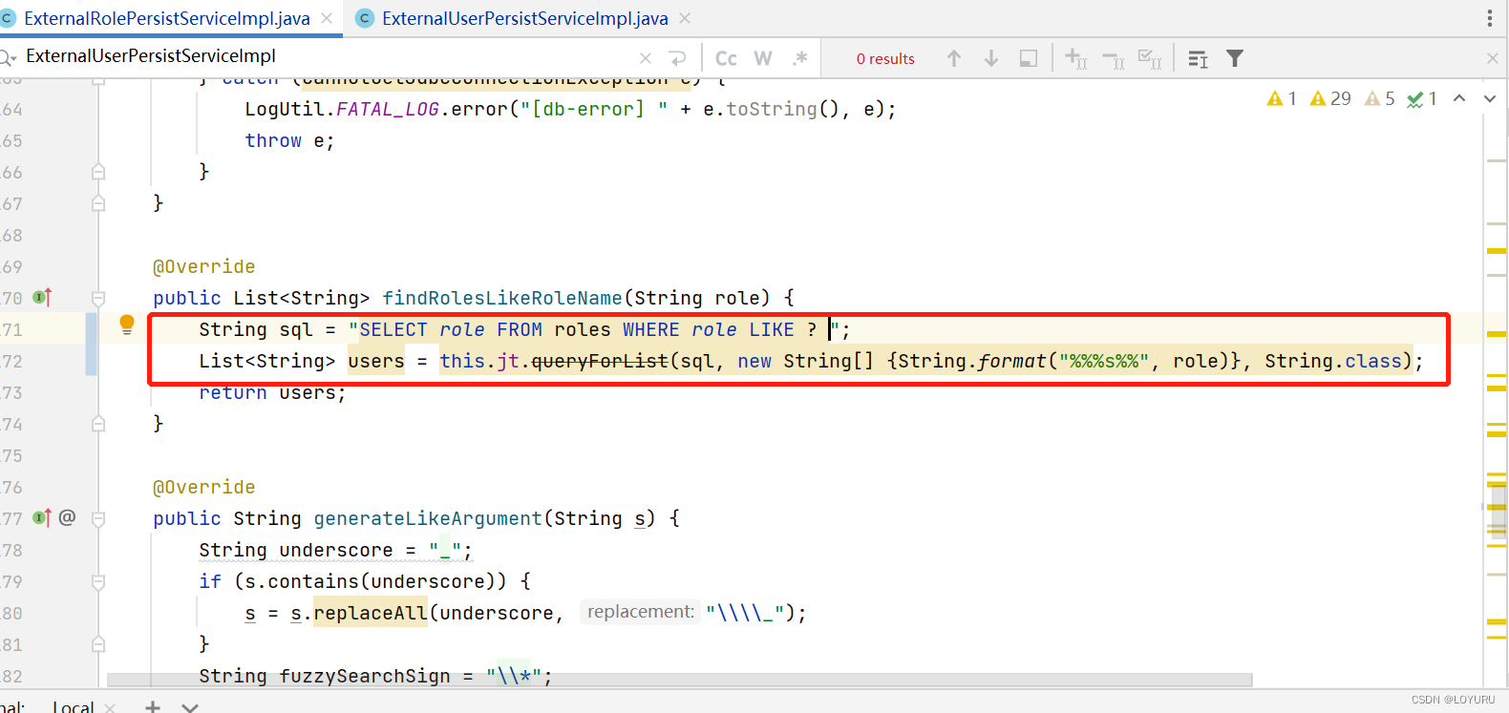The width and height of the screenshot is (1509, 713).
Task: Click fold end marker on line 81
Action: tap(98, 644)
